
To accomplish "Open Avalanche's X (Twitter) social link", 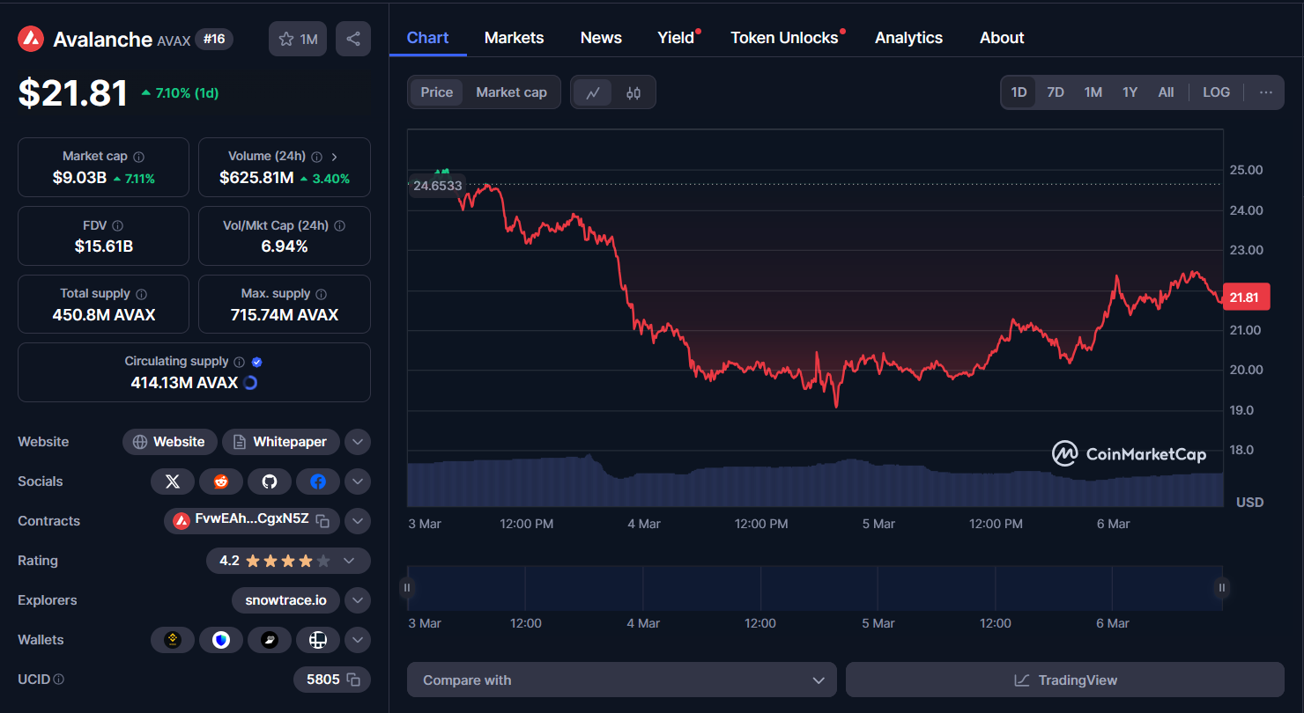I will coord(173,481).
